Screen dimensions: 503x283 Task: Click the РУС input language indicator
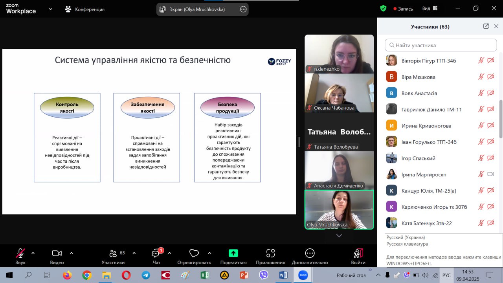point(447,275)
